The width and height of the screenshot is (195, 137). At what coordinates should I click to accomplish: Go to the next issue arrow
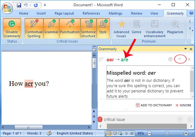pyautogui.click(x=190, y=120)
